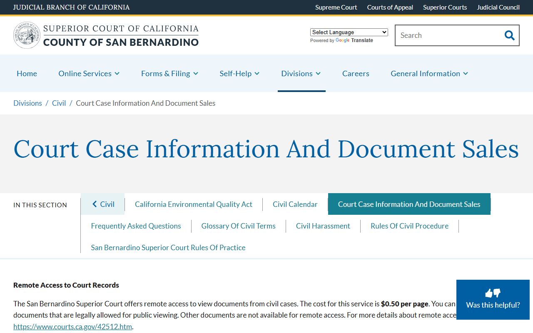Open the Courts of Appeal link

[390, 7]
